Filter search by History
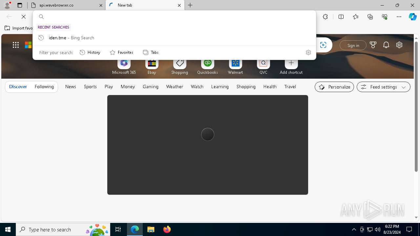The width and height of the screenshot is (420, 236). [90, 52]
